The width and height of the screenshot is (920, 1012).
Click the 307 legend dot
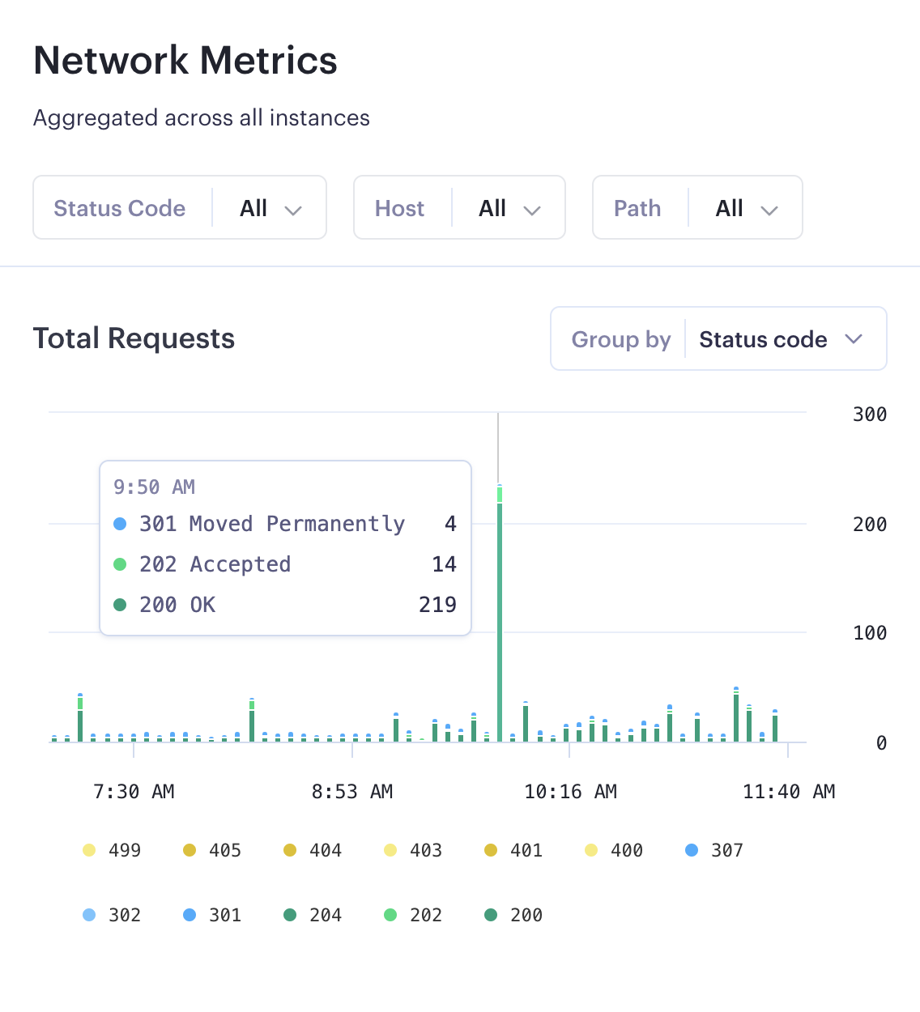(x=691, y=850)
